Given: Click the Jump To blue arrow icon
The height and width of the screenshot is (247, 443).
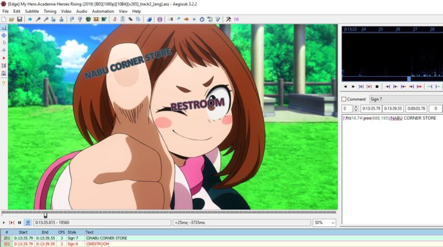Looking at the screenshot, I should [30, 19].
